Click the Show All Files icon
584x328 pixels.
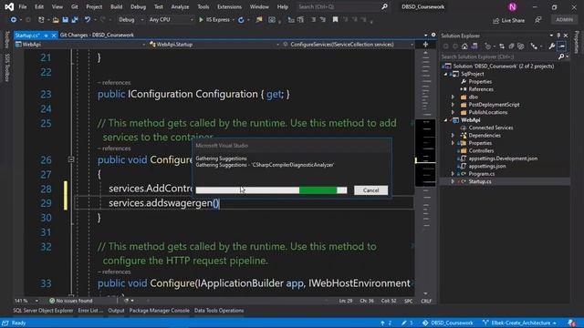coord(521,46)
